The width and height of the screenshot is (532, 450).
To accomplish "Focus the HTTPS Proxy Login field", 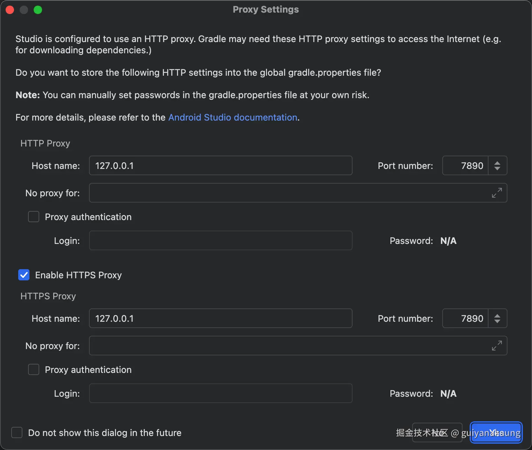I will point(220,393).
